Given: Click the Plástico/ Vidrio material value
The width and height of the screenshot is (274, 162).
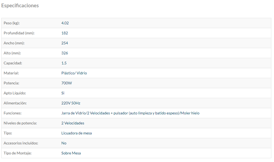Looking at the screenshot, I should click(74, 73).
